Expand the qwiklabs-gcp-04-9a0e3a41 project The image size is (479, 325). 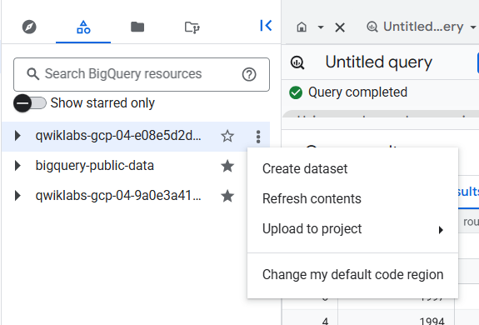pyautogui.click(x=17, y=196)
